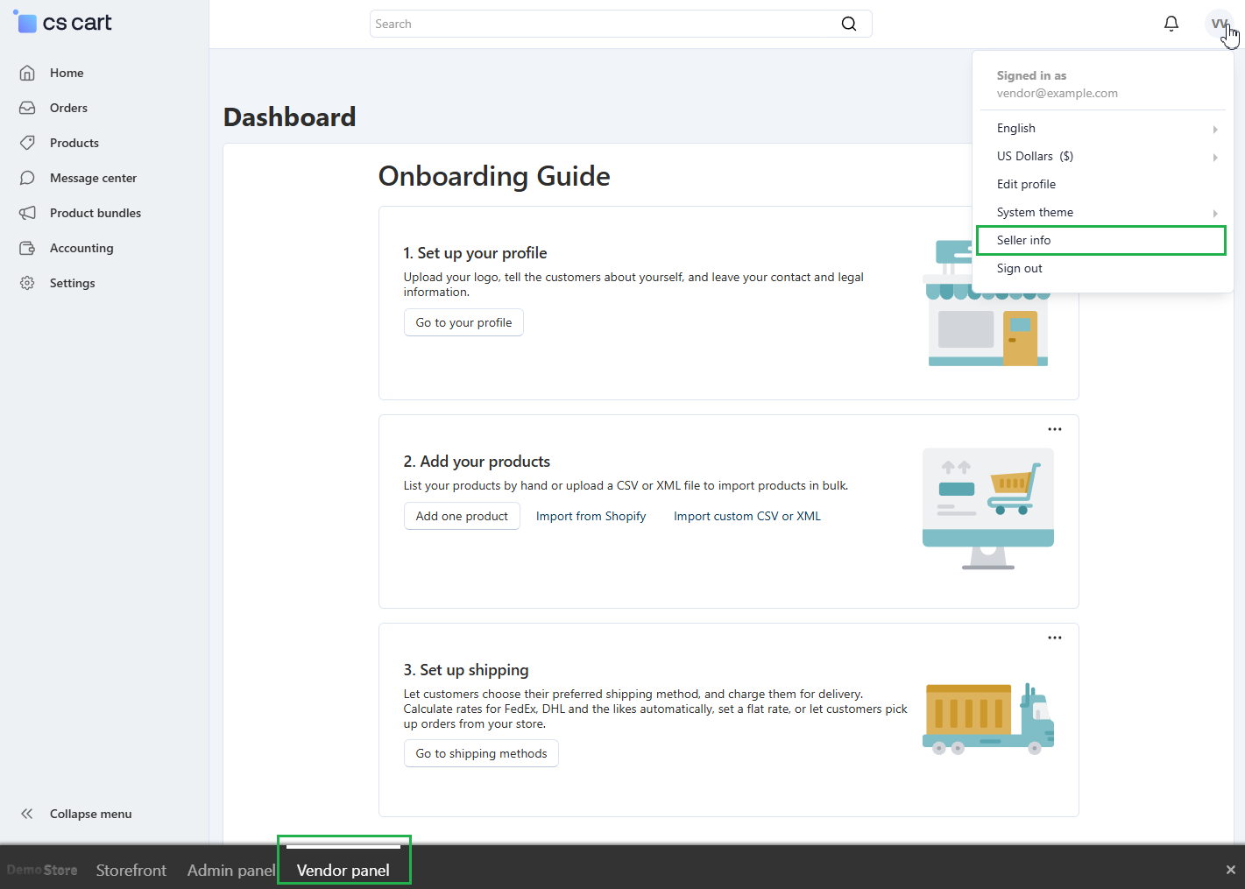Click the delivery truck illustration
This screenshot has width=1245, height=889.
[x=988, y=719]
